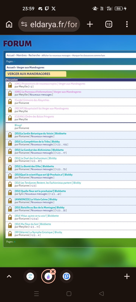
Task: Go to page 102 of Compétition de la Tribu
Action: pos(65,145)
